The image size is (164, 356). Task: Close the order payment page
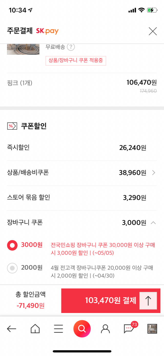(153, 31)
